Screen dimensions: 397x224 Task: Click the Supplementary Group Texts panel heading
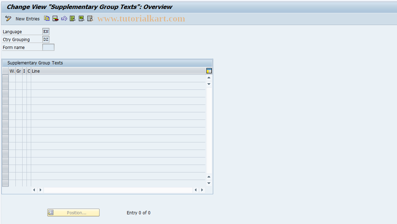[35, 63]
